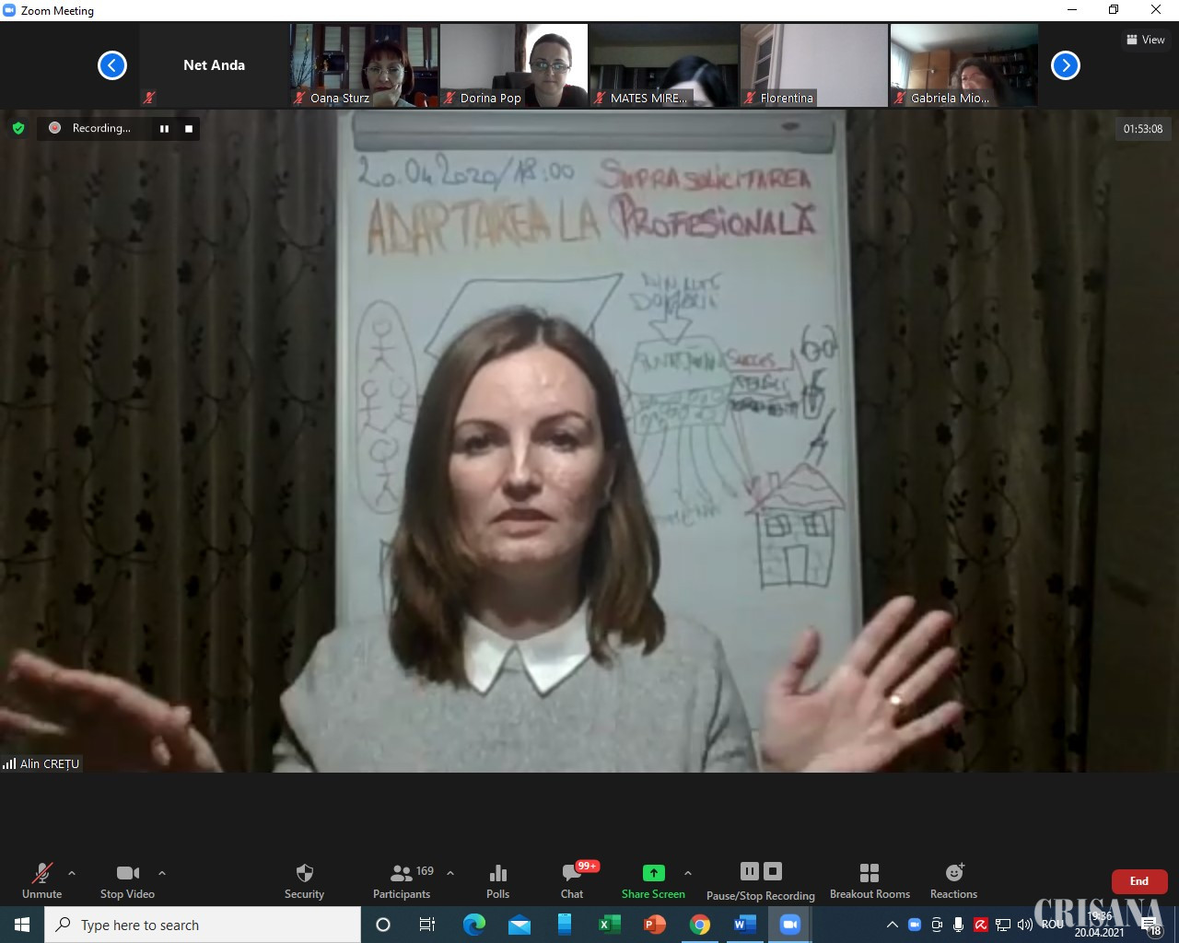The image size is (1179, 943).
Task: Open the Security shield options
Action: [x=304, y=880]
